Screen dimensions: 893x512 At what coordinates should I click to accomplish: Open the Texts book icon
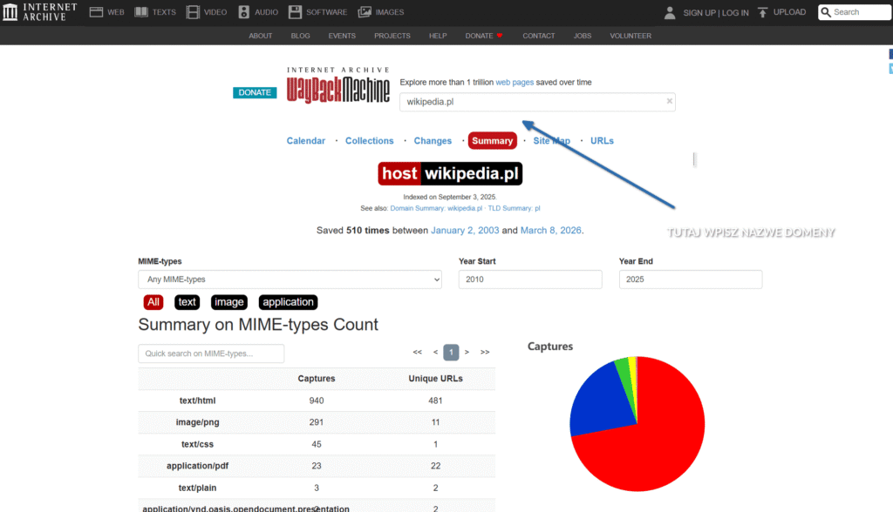click(140, 12)
